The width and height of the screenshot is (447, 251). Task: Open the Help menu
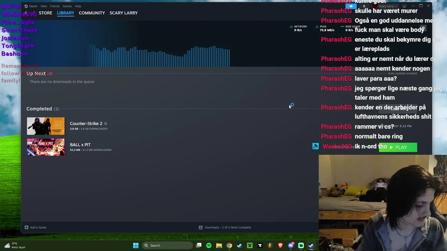(x=78, y=6)
